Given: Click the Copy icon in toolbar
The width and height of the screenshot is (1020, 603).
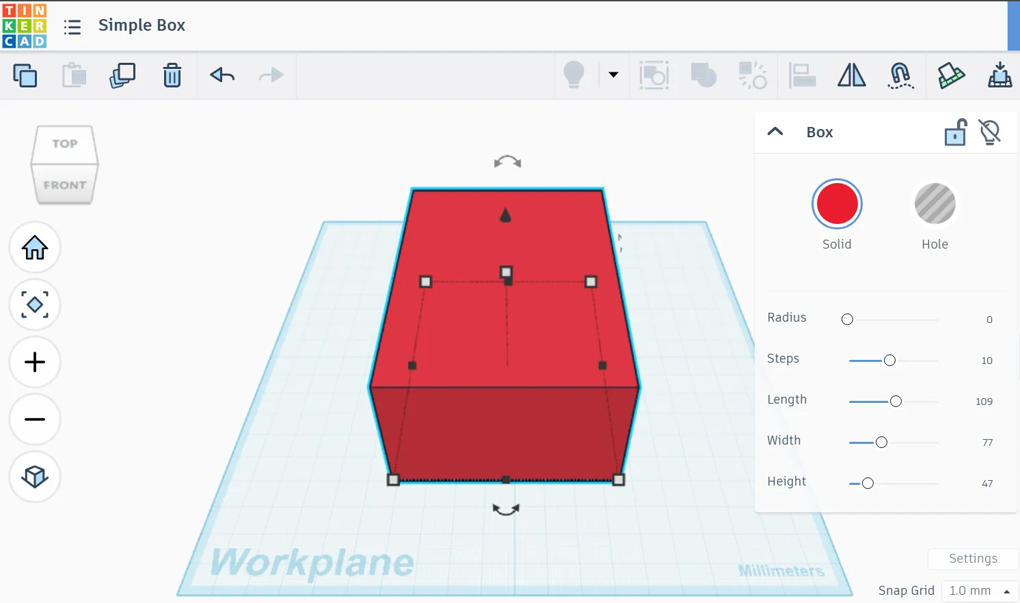Looking at the screenshot, I should coord(25,75).
